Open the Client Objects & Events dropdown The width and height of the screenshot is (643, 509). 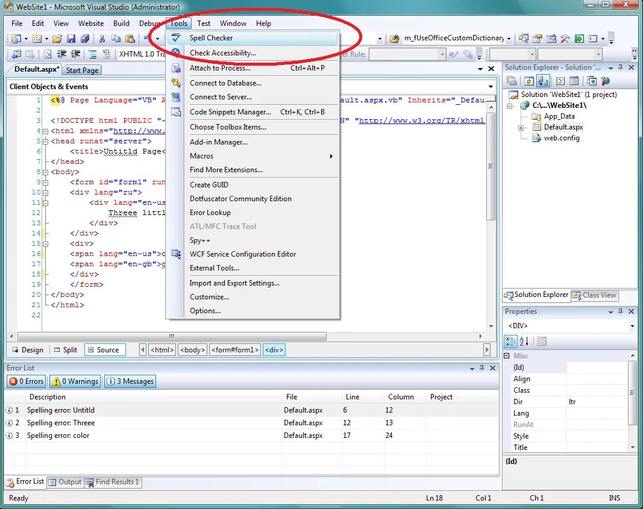click(491, 87)
